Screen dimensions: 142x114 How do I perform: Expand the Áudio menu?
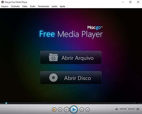pos(33,6)
